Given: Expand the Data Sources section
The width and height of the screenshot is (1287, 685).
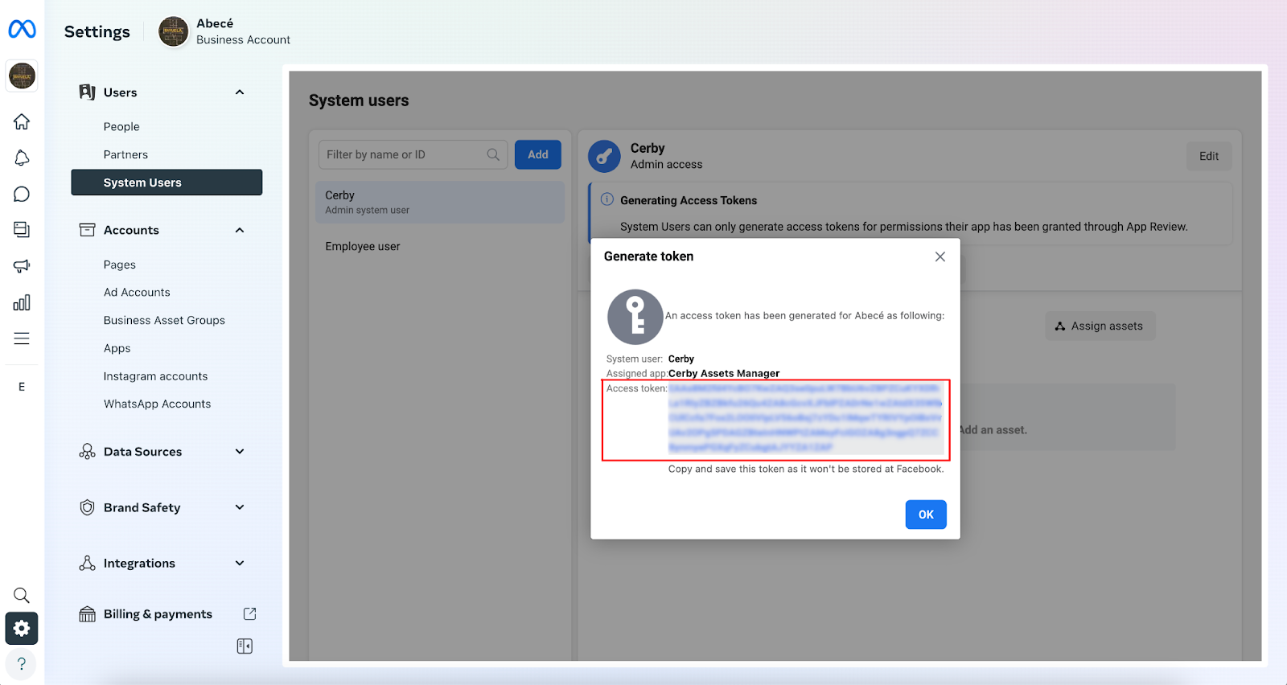Looking at the screenshot, I should 240,452.
